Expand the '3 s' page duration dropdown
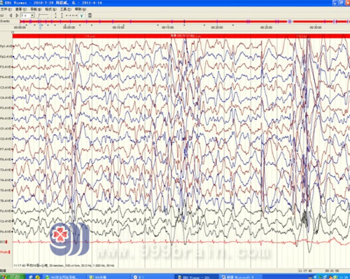The width and height of the screenshot is (350, 279). (32, 15)
